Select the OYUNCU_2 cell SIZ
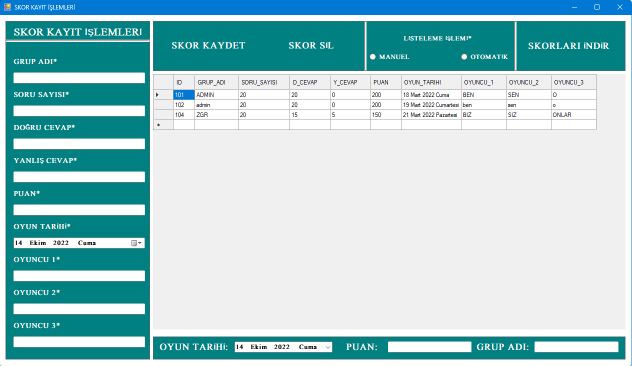632x366 pixels. [x=528, y=115]
